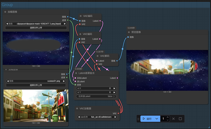Collapse the lower VAE编码 node via its title dot

[x=80, y=34]
